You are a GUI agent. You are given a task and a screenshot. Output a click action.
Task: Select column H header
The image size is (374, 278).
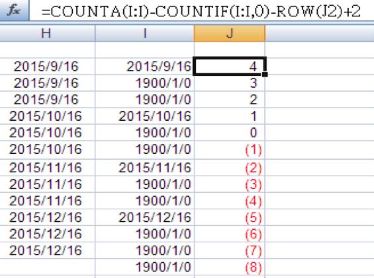46,33
